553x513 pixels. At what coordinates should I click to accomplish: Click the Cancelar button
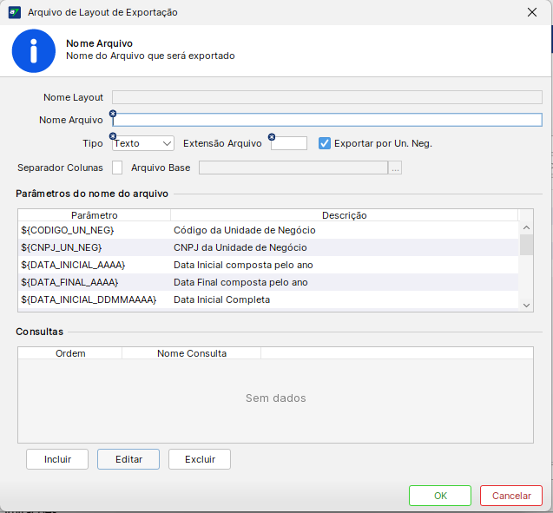click(511, 496)
